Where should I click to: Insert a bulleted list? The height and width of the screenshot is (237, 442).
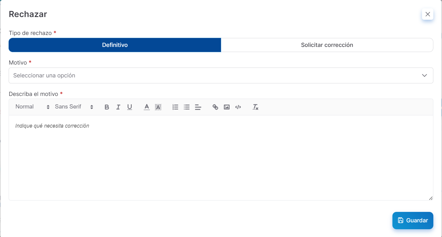click(187, 107)
